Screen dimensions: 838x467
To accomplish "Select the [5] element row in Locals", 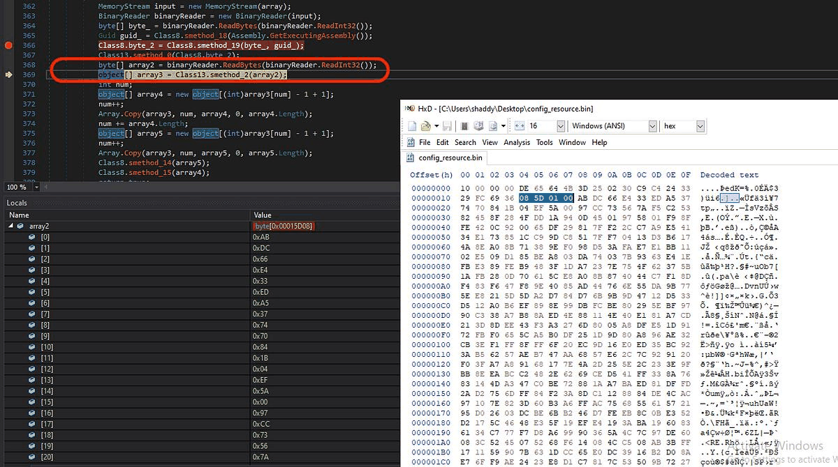I will [200, 292].
